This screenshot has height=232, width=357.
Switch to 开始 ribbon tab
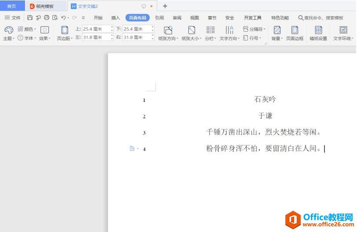pos(98,18)
